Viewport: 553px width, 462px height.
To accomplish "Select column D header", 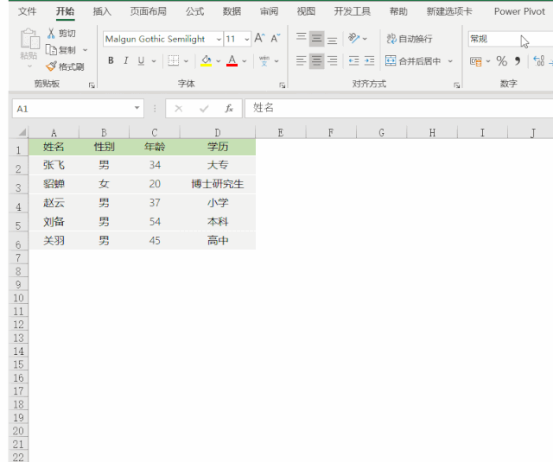I will click(x=218, y=132).
